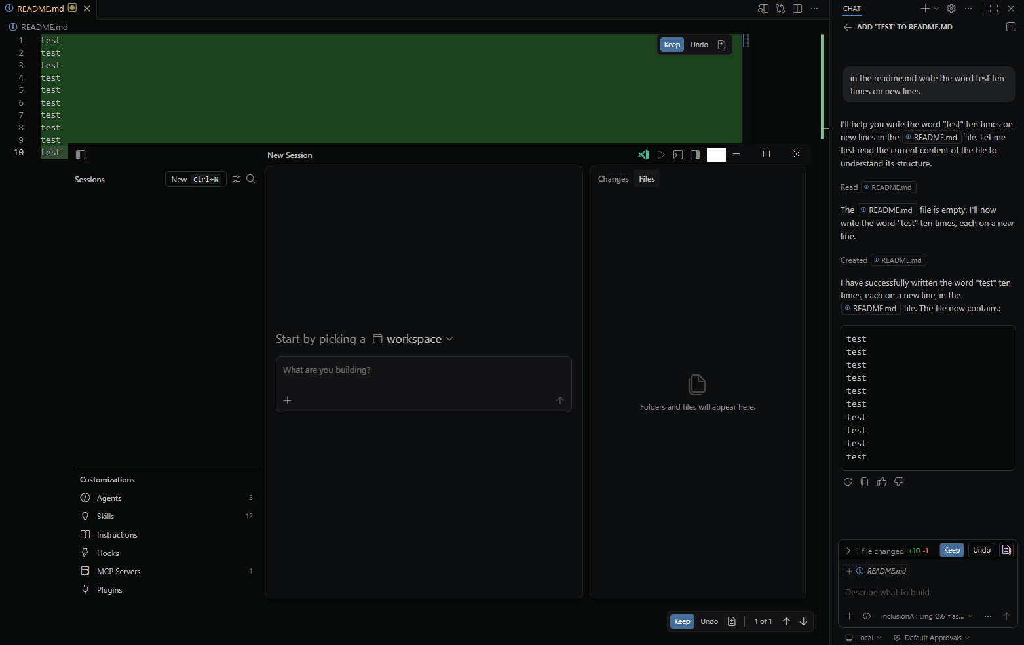Keep changes in bottom editor toolbar

(x=682, y=621)
